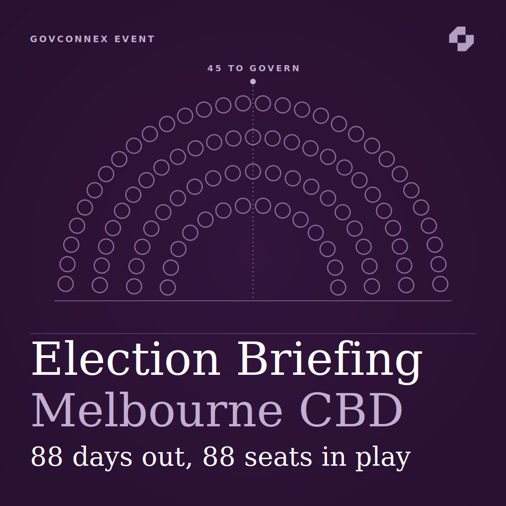Click innermost arc's top seat right of dotted line
This screenshot has height=506, width=506.
coord(263,206)
